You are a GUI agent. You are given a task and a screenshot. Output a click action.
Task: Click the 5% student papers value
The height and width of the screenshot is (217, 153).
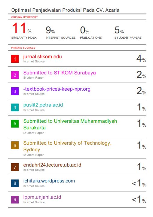click(119, 30)
